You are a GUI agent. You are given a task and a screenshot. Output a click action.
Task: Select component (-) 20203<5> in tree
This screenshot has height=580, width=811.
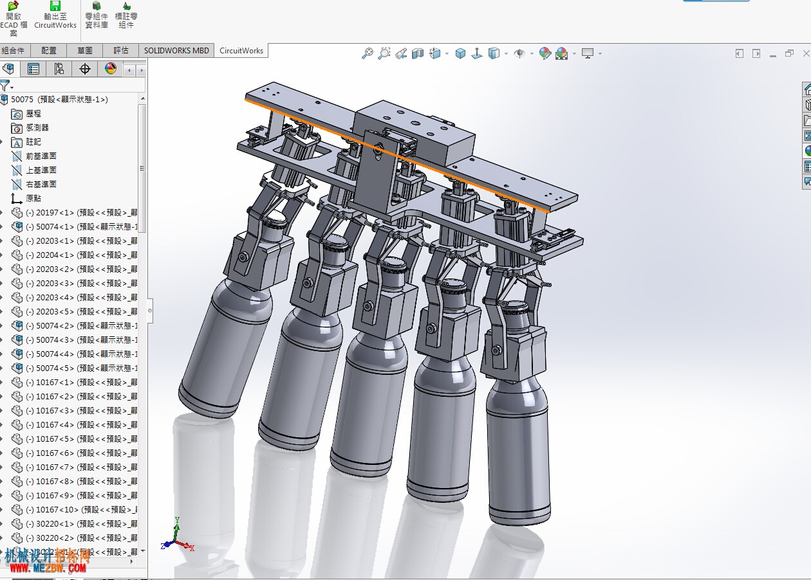tap(75, 312)
